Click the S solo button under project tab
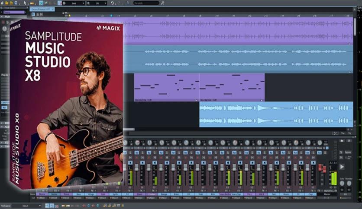 tap(37, 14)
